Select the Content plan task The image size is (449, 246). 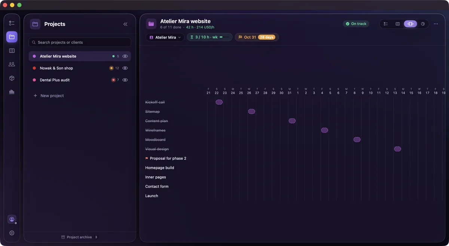(156, 121)
